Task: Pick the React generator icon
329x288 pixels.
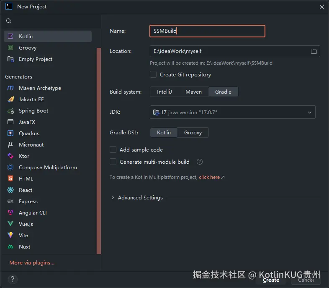Action: click(x=10, y=190)
